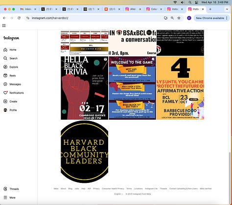Click the Instagram Lite footer link
232x205 pixels.
click(x=151, y=188)
